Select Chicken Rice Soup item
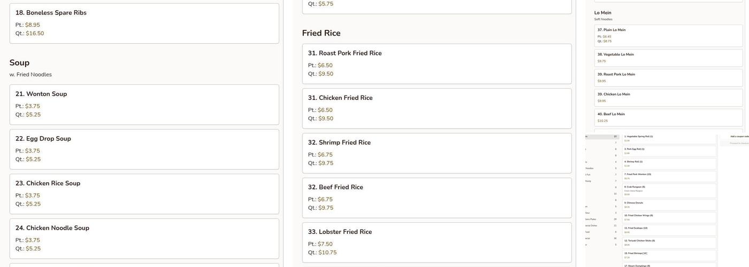The height and width of the screenshot is (267, 749). click(144, 194)
